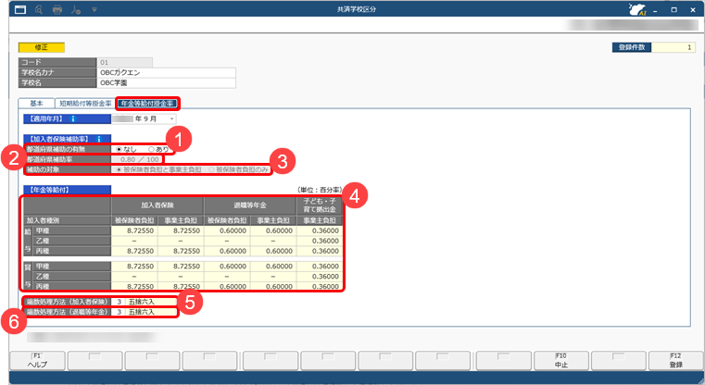The width and height of the screenshot is (705, 385).
Task: Click the 登録件数 value field
Action: click(674, 47)
